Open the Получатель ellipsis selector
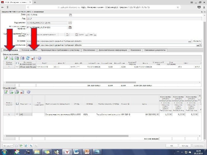 pyautogui.click(x=198, y=45)
